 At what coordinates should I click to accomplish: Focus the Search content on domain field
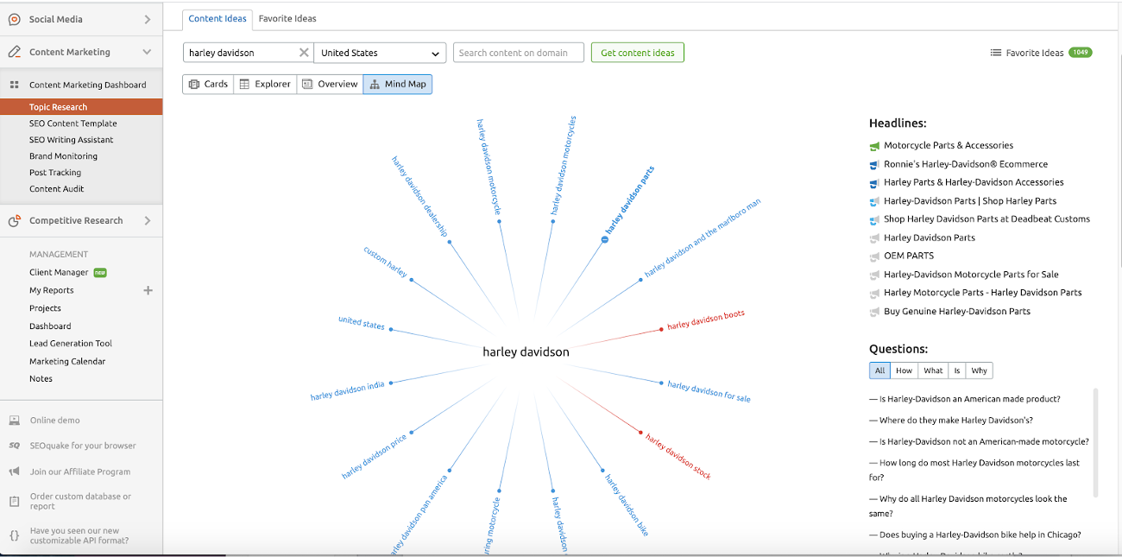(519, 53)
